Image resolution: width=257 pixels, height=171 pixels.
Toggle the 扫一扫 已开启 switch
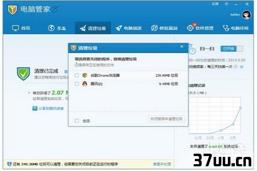point(232,49)
